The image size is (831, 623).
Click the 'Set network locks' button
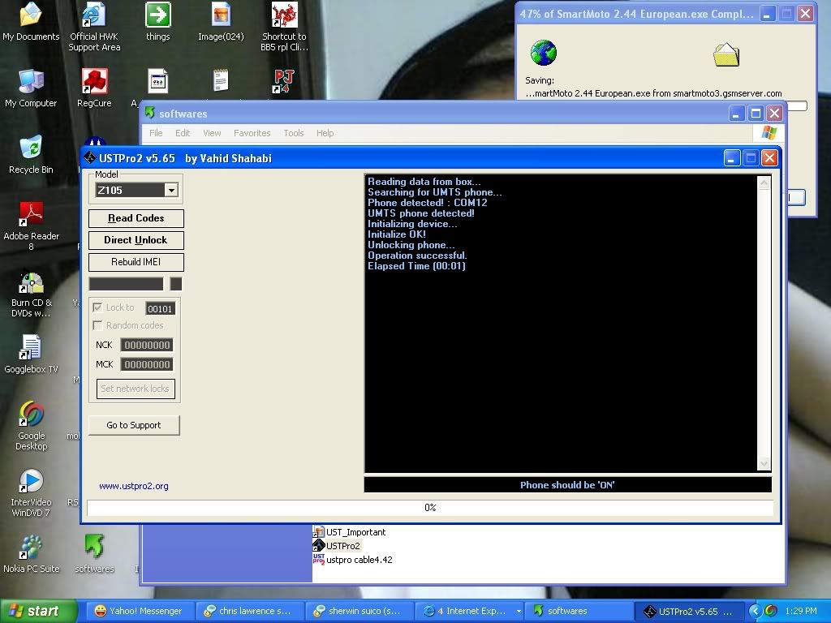[x=136, y=389]
